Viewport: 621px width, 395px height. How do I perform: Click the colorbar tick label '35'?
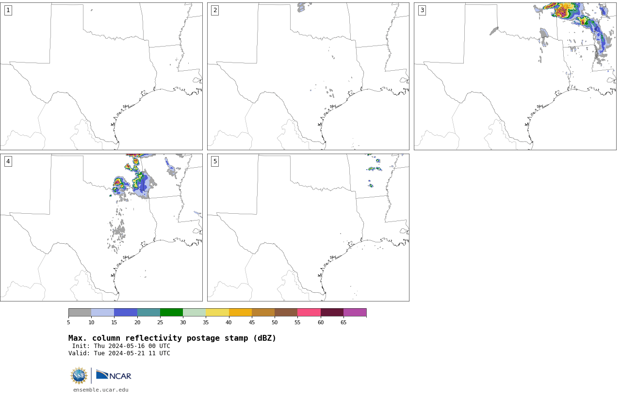pyautogui.click(x=206, y=322)
